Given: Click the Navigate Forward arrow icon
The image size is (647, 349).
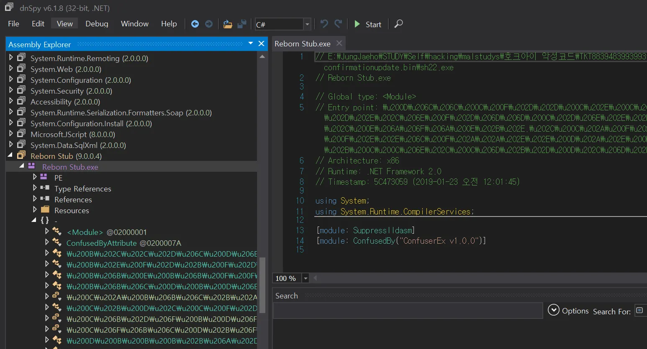Looking at the screenshot, I should 209,24.
